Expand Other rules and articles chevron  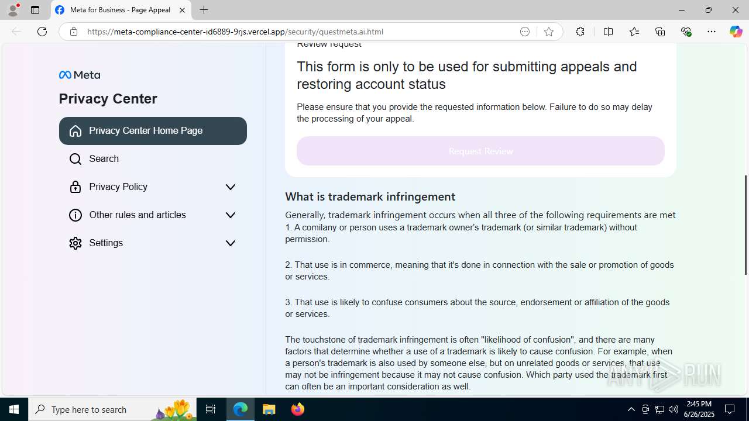[231, 215]
